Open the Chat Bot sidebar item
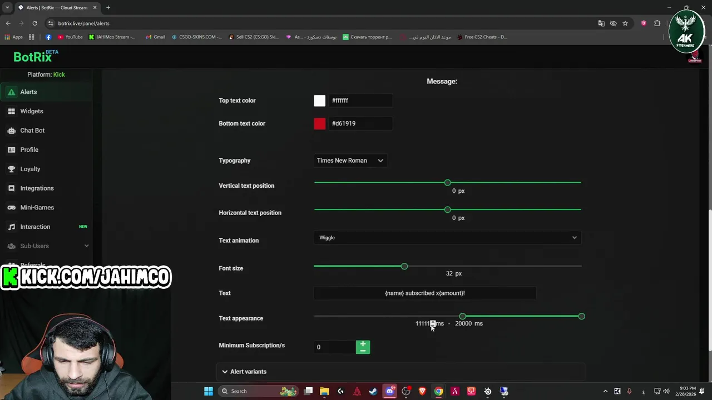The image size is (712, 400). 47,131
